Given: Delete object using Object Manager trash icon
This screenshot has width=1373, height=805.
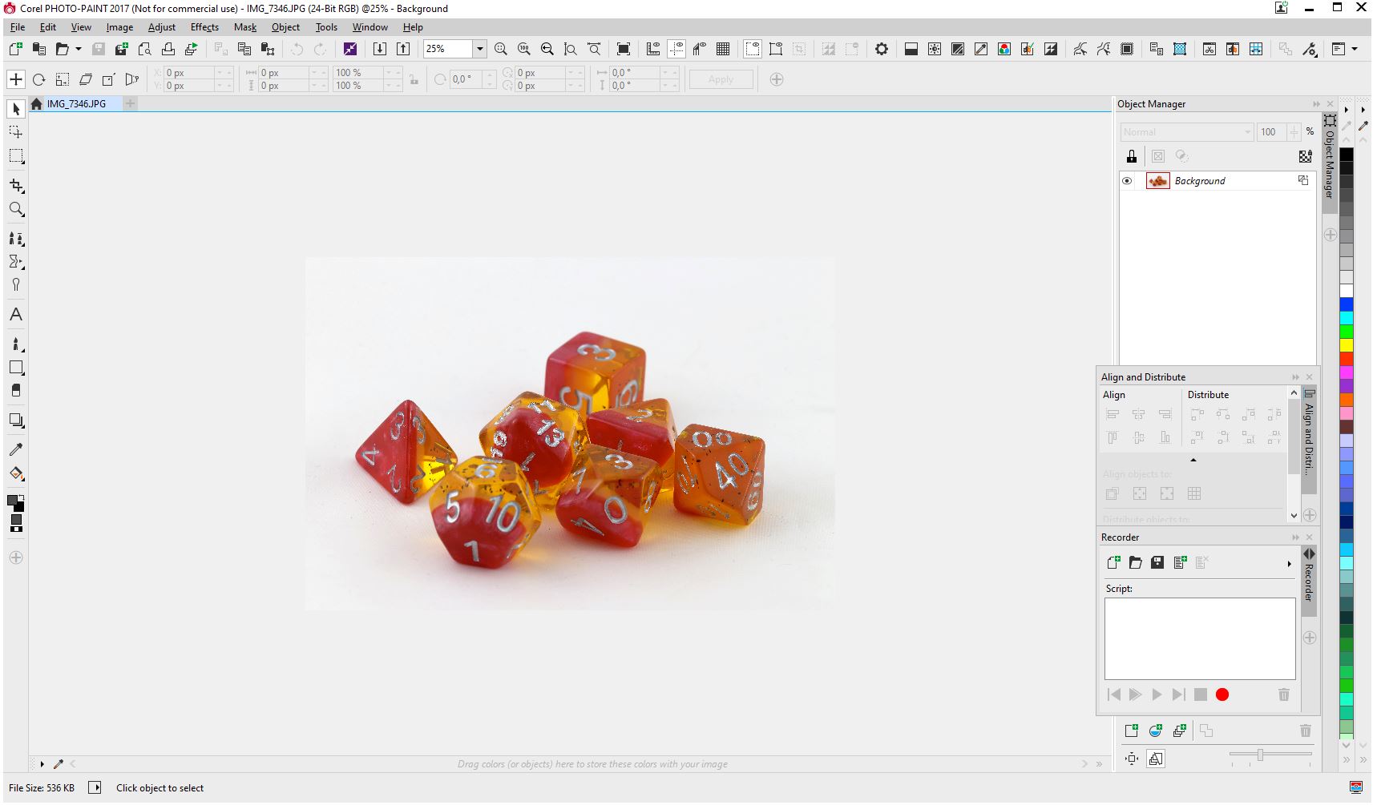Looking at the screenshot, I should click(x=1305, y=731).
